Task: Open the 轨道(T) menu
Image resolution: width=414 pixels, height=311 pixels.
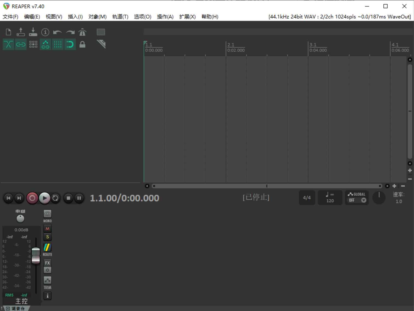Action: pos(120,17)
